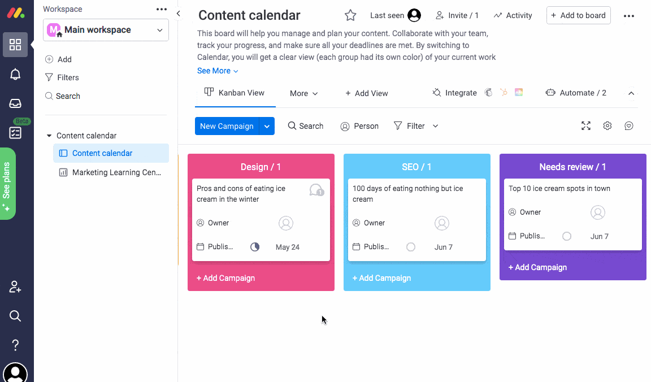The width and height of the screenshot is (651, 382).
Task: Toggle status circle on Top 10 card
Action: (567, 236)
